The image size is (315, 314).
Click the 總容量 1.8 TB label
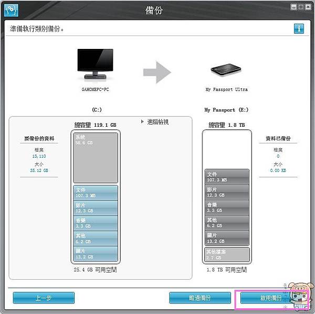[x=227, y=125]
